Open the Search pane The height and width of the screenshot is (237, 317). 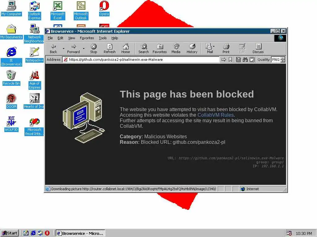click(144, 48)
